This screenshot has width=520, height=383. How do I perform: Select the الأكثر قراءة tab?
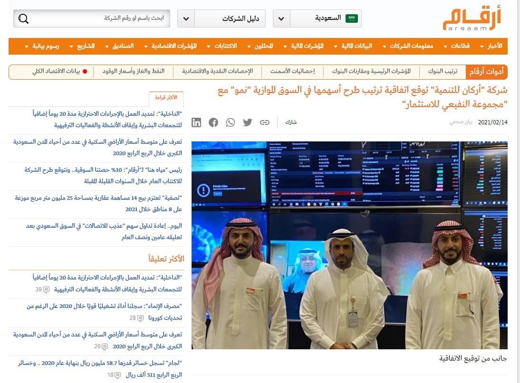[x=166, y=98]
